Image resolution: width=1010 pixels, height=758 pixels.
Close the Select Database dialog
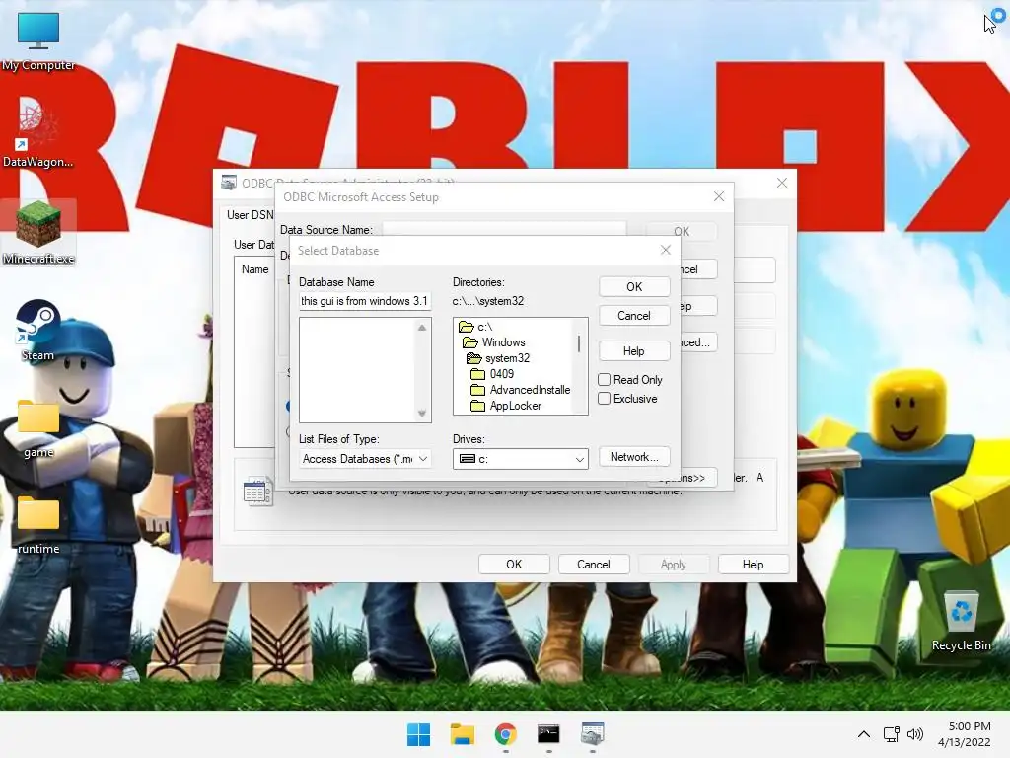click(x=666, y=250)
